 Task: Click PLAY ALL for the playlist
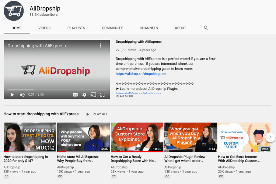tap(97, 114)
